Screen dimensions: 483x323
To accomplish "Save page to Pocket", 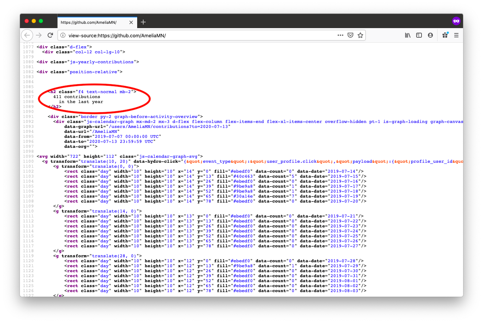I will point(350,35).
